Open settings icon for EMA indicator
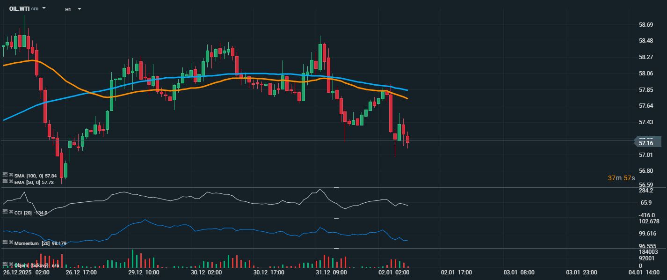This screenshot has width=667, height=280. 5,181
